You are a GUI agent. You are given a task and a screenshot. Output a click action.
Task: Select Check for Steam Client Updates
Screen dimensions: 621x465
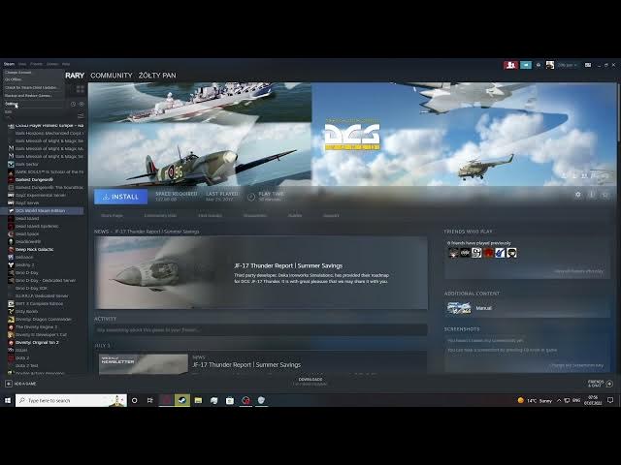32,88
